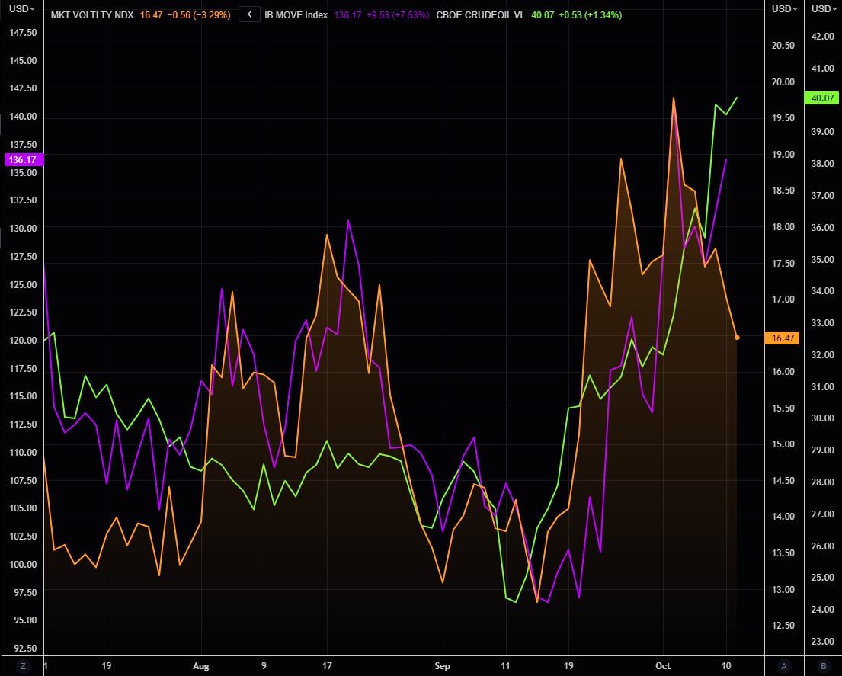
Task: Open the USD dropdown above the 42.00 scale
Action: pos(824,8)
